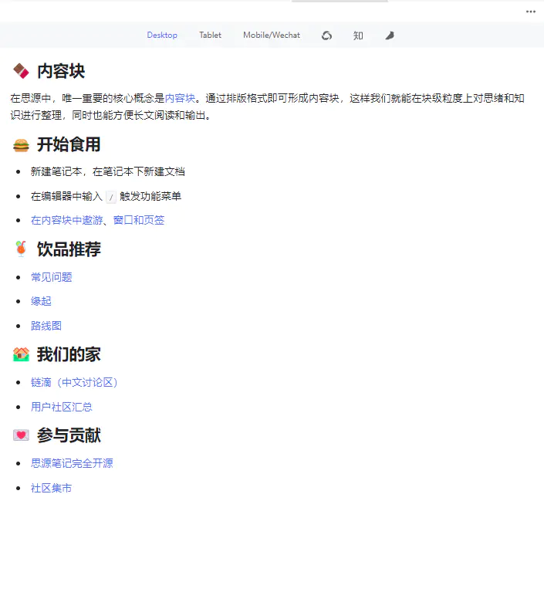Image resolution: width=544 pixels, height=599 pixels.
Task: Switch to Tablet preview mode
Action: 210,36
